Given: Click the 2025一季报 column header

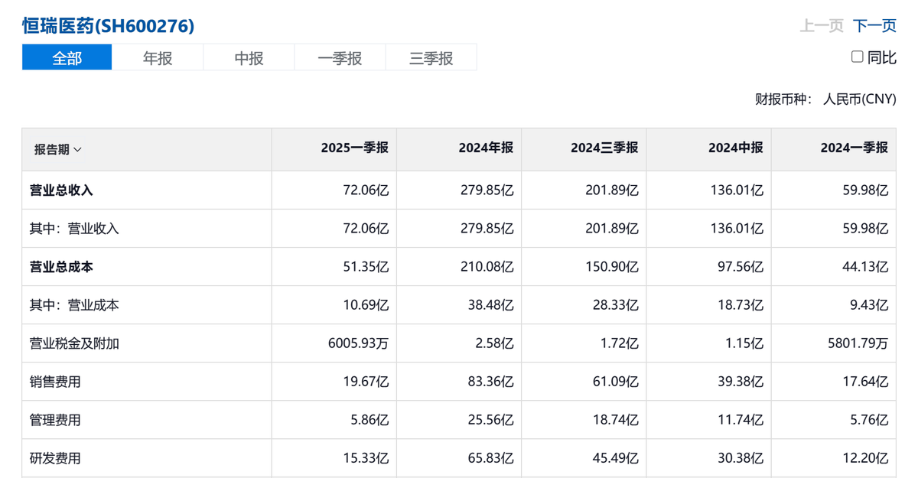Looking at the screenshot, I should click(x=354, y=148).
